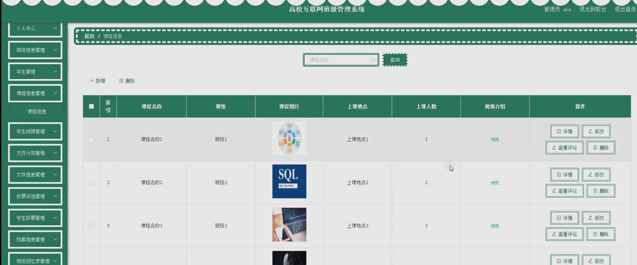Expand the 学生成绩管理 sidebar menu
Viewport: 637px width, 265px height.
(35, 131)
